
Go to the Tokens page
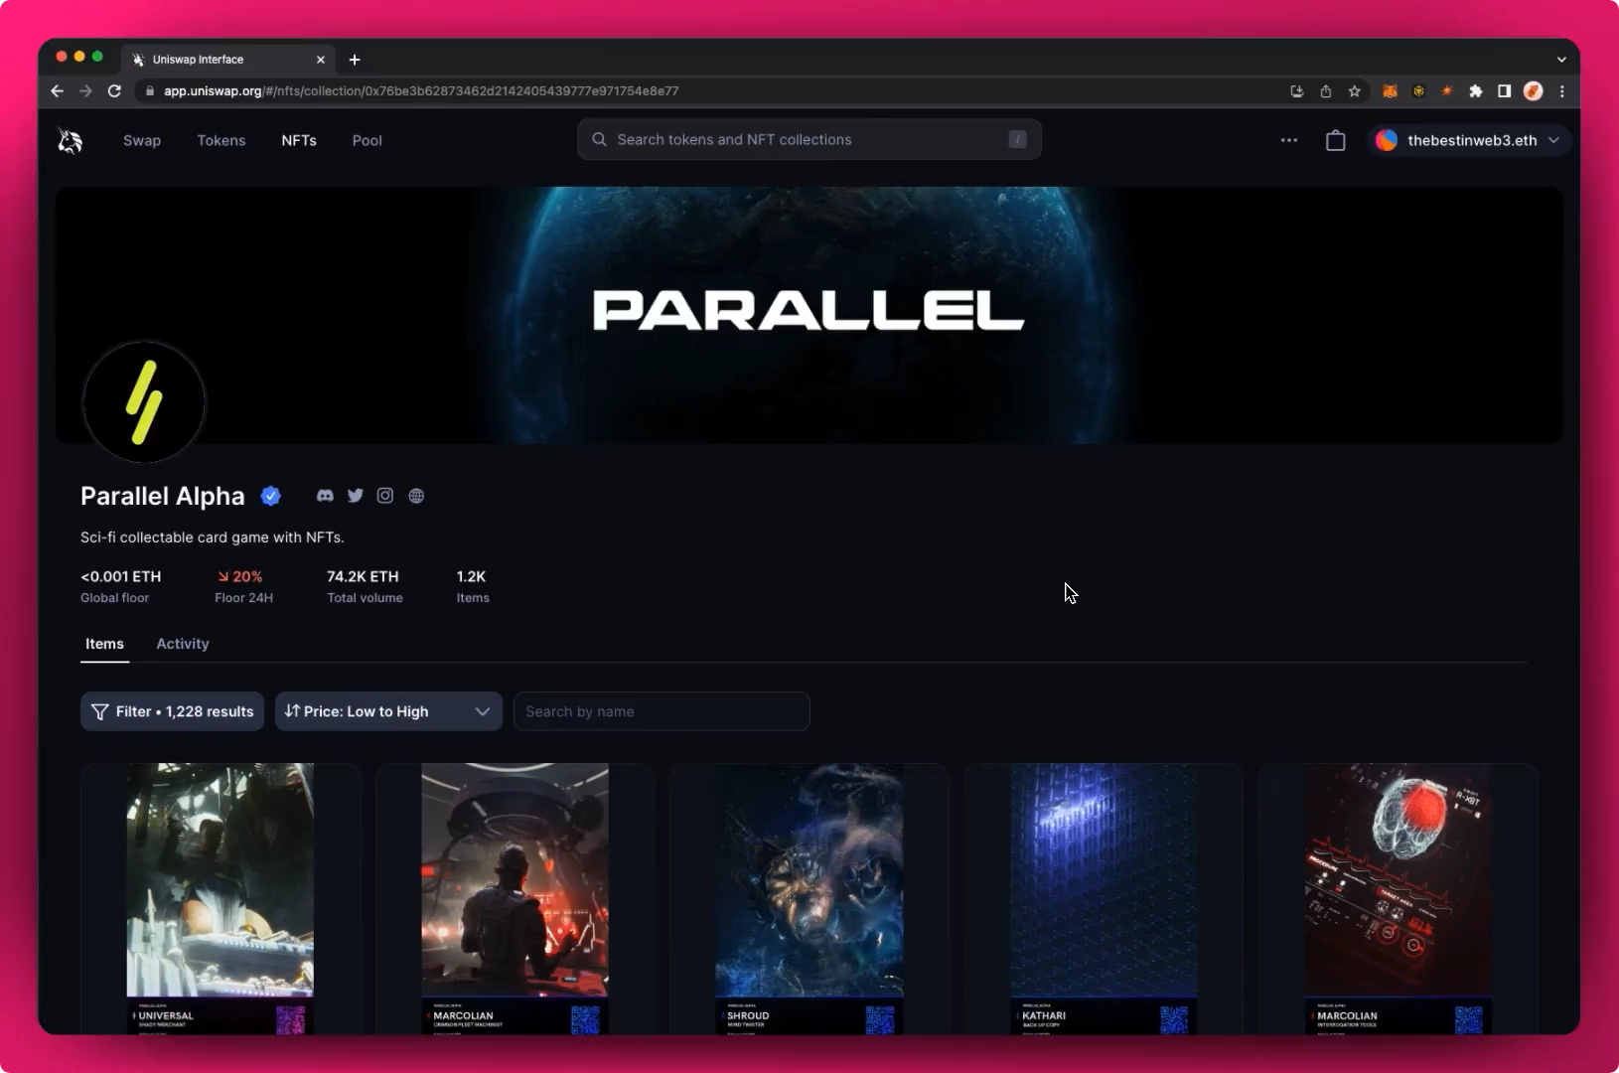pyautogui.click(x=221, y=141)
